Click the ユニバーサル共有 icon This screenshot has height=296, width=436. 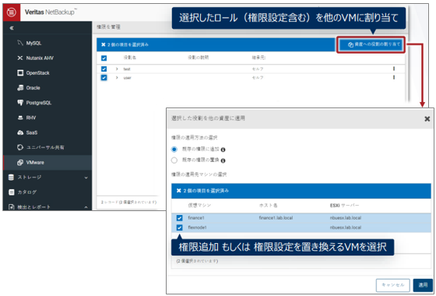point(20,147)
